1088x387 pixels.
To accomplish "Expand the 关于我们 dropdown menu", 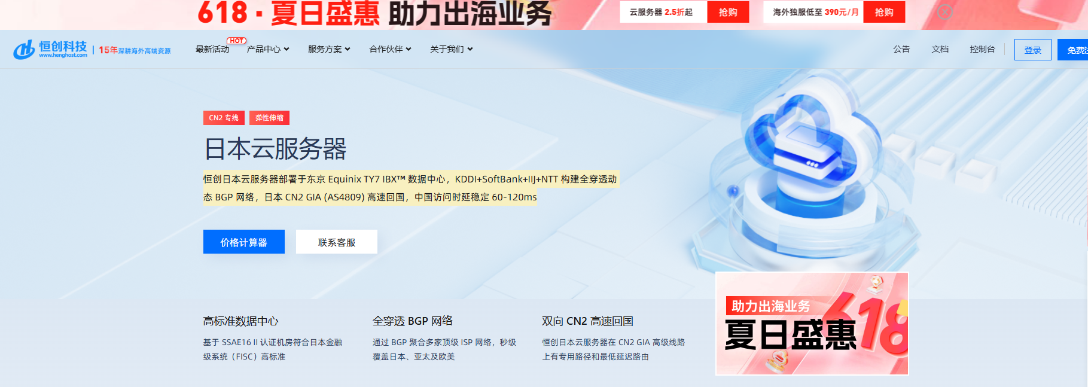I will pos(451,49).
